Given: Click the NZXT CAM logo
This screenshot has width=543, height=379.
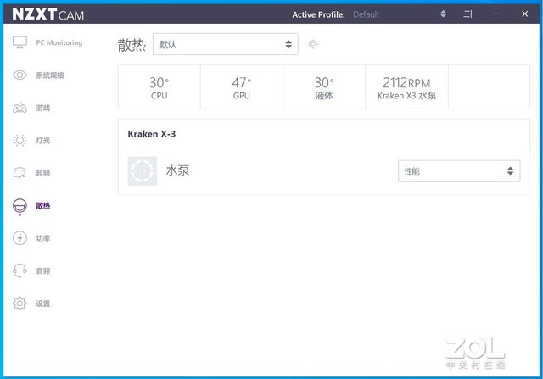Looking at the screenshot, I should (48, 14).
